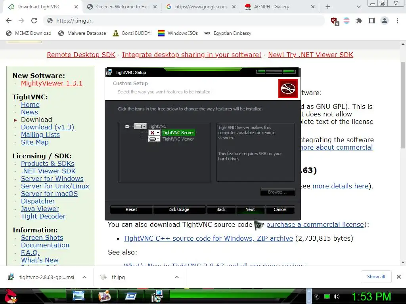Click the more details here link
This screenshot has height=304, width=406.
click(341, 186)
